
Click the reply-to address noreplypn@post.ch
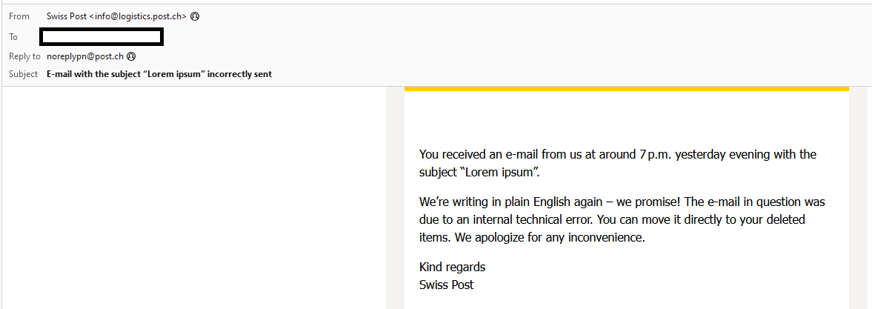coord(84,56)
